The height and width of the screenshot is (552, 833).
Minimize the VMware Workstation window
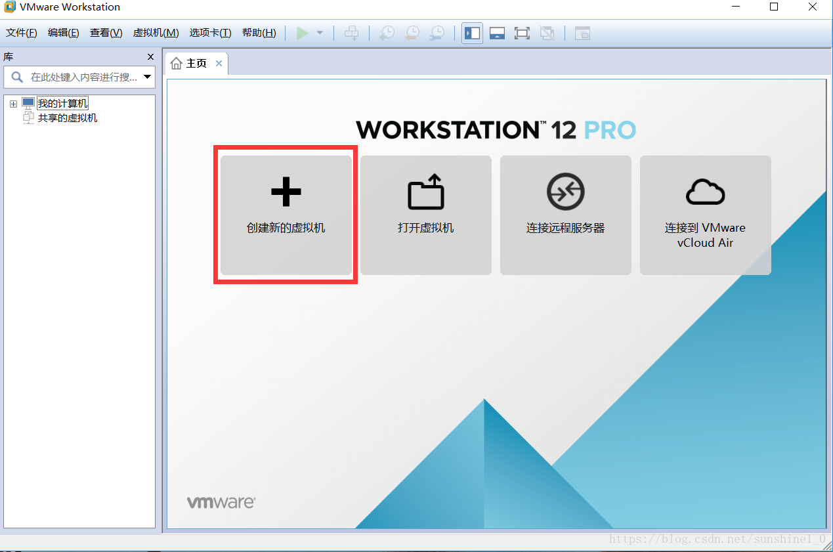click(x=735, y=7)
